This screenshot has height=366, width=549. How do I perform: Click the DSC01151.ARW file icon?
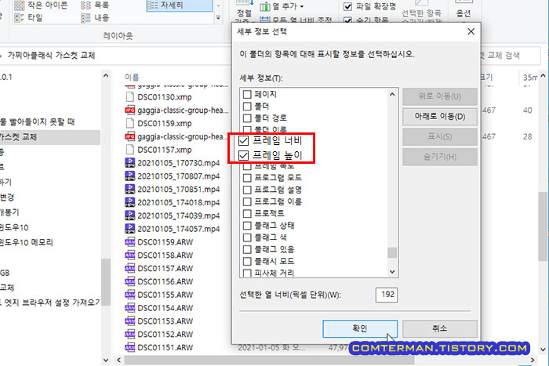[x=130, y=347]
